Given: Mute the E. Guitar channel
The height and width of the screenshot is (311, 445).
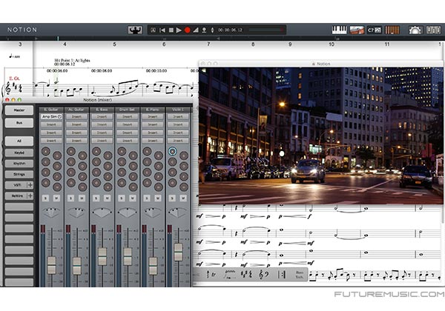Looking at the screenshot, I should click(x=56, y=198).
